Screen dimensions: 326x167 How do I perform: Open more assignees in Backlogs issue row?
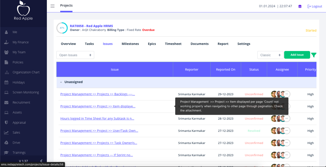[x=287, y=94]
